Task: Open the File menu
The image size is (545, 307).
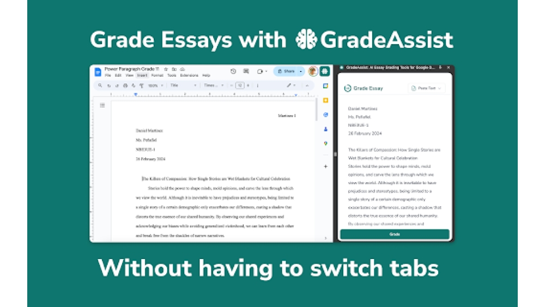Action: [108, 75]
